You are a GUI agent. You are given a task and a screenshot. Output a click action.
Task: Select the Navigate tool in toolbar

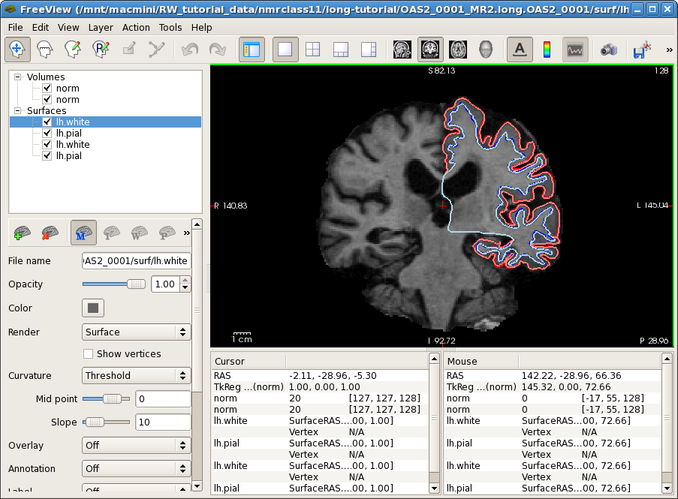(x=17, y=50)
